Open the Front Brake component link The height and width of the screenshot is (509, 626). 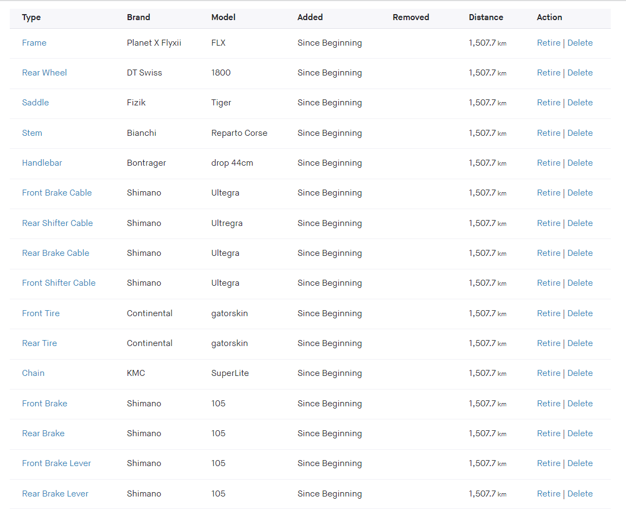tap(45, 404)
